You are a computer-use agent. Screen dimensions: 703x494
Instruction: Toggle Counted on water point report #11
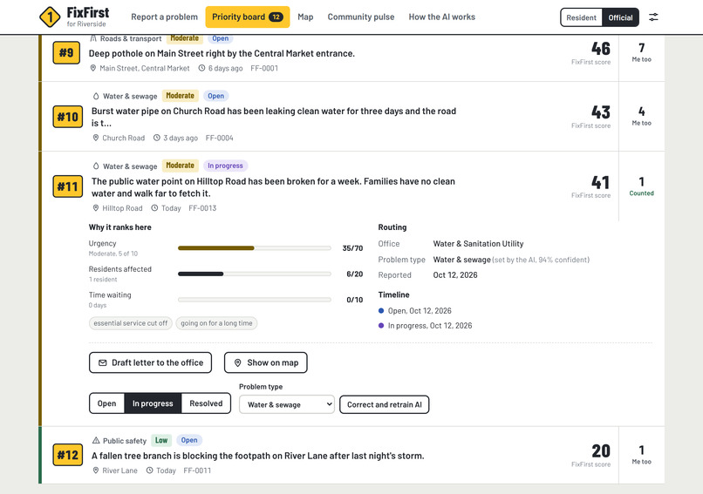[x=642, y=186]
